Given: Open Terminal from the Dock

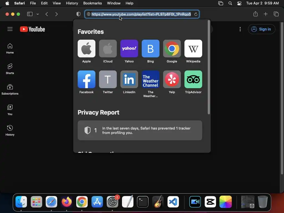Looking at the screenshot, I should click(x=143, y=202).
